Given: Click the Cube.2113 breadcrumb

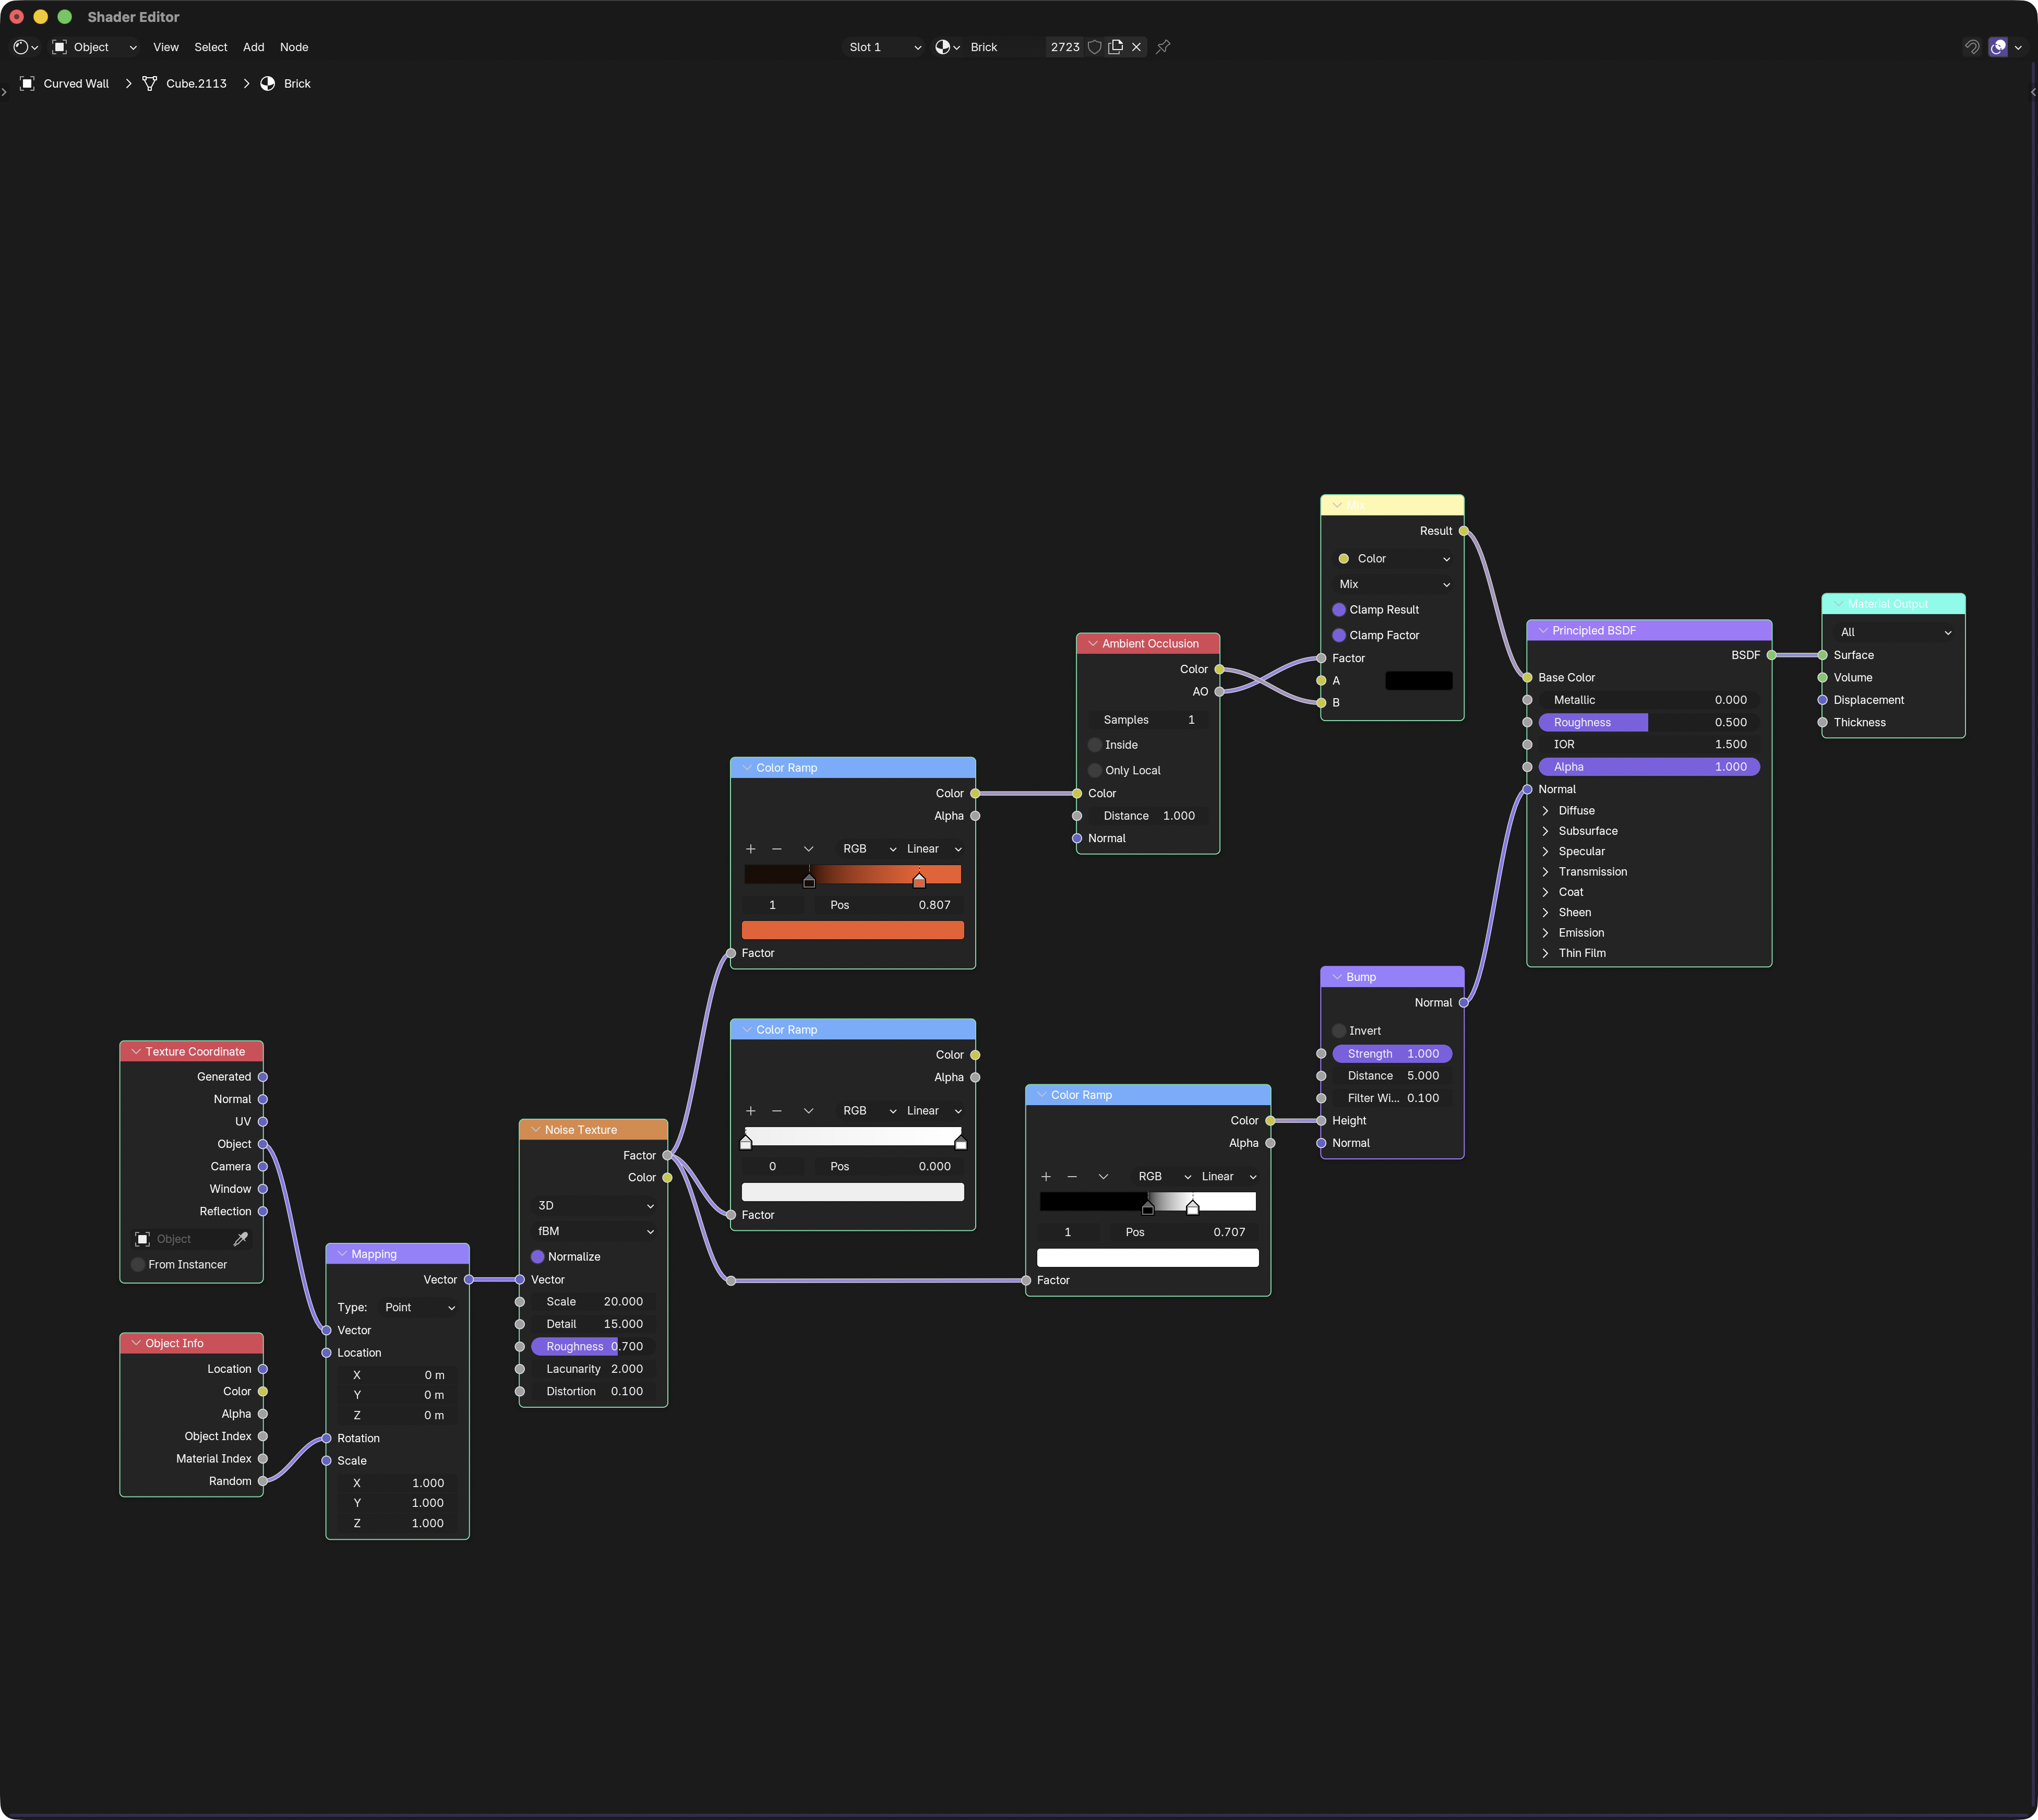Looking at the screenshot, I should tap(196, 84).
